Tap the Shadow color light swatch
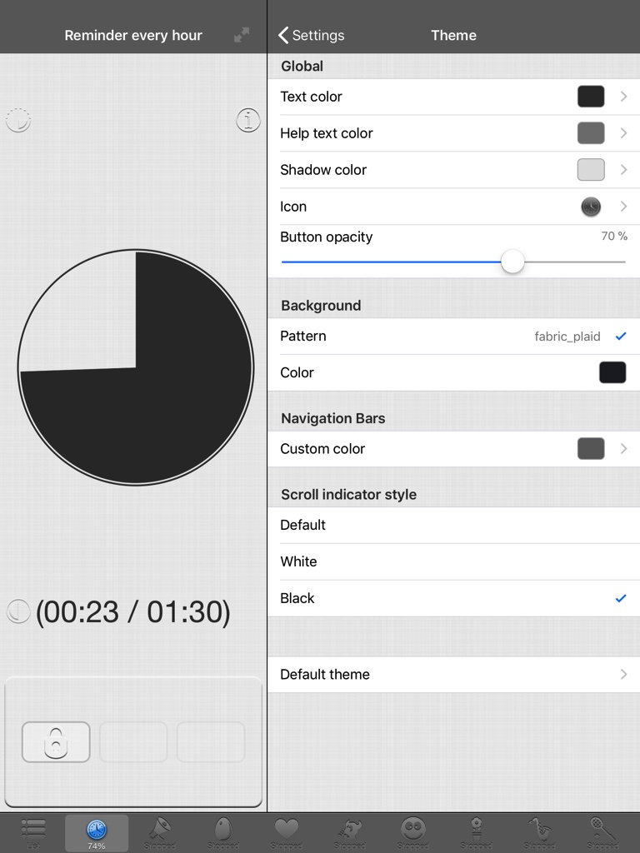This screenshot has width=640, height=853. (x=591, y=170)
